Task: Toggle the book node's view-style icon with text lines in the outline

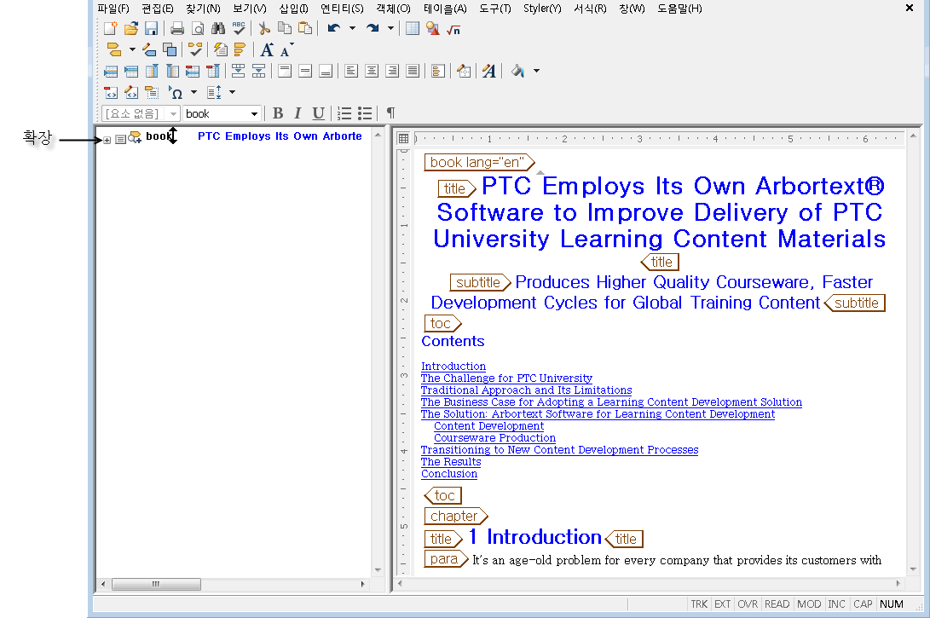Action: point(120,140)
